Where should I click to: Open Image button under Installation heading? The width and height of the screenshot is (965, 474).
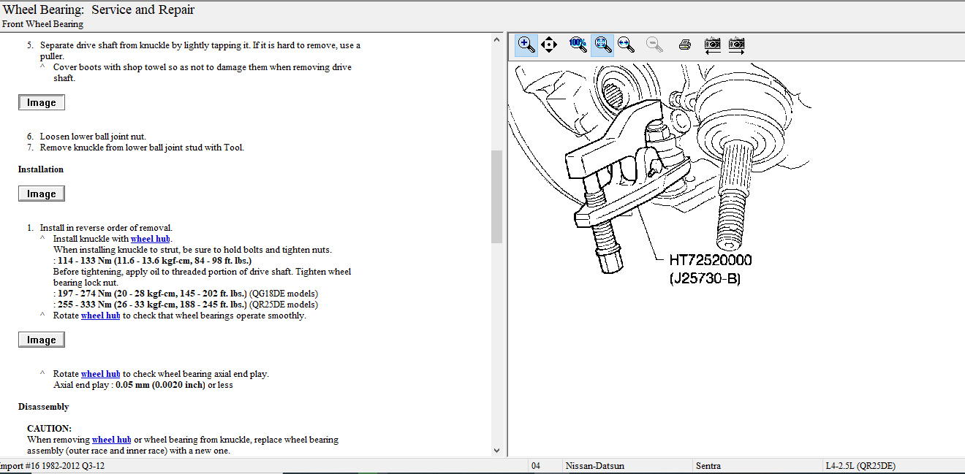pyautogui.click(x=42, y=194)
